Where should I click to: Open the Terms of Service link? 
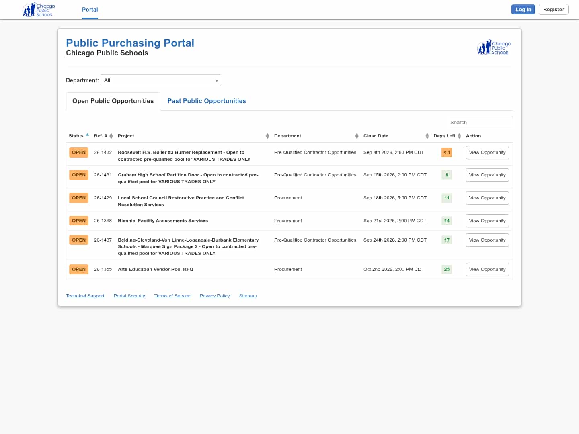172,296
